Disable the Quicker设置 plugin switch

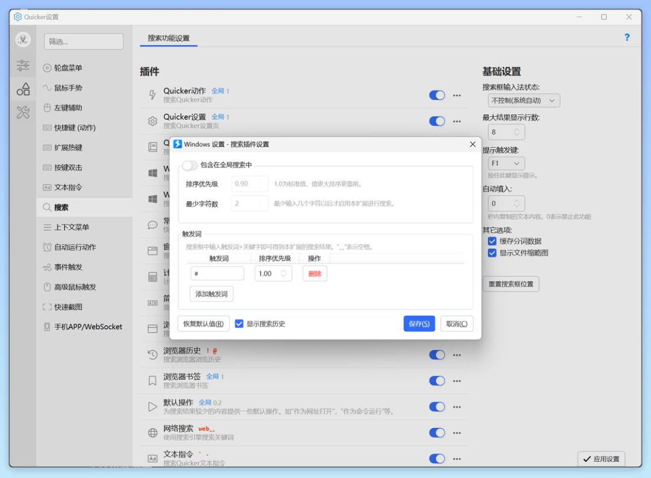(437, 121)
